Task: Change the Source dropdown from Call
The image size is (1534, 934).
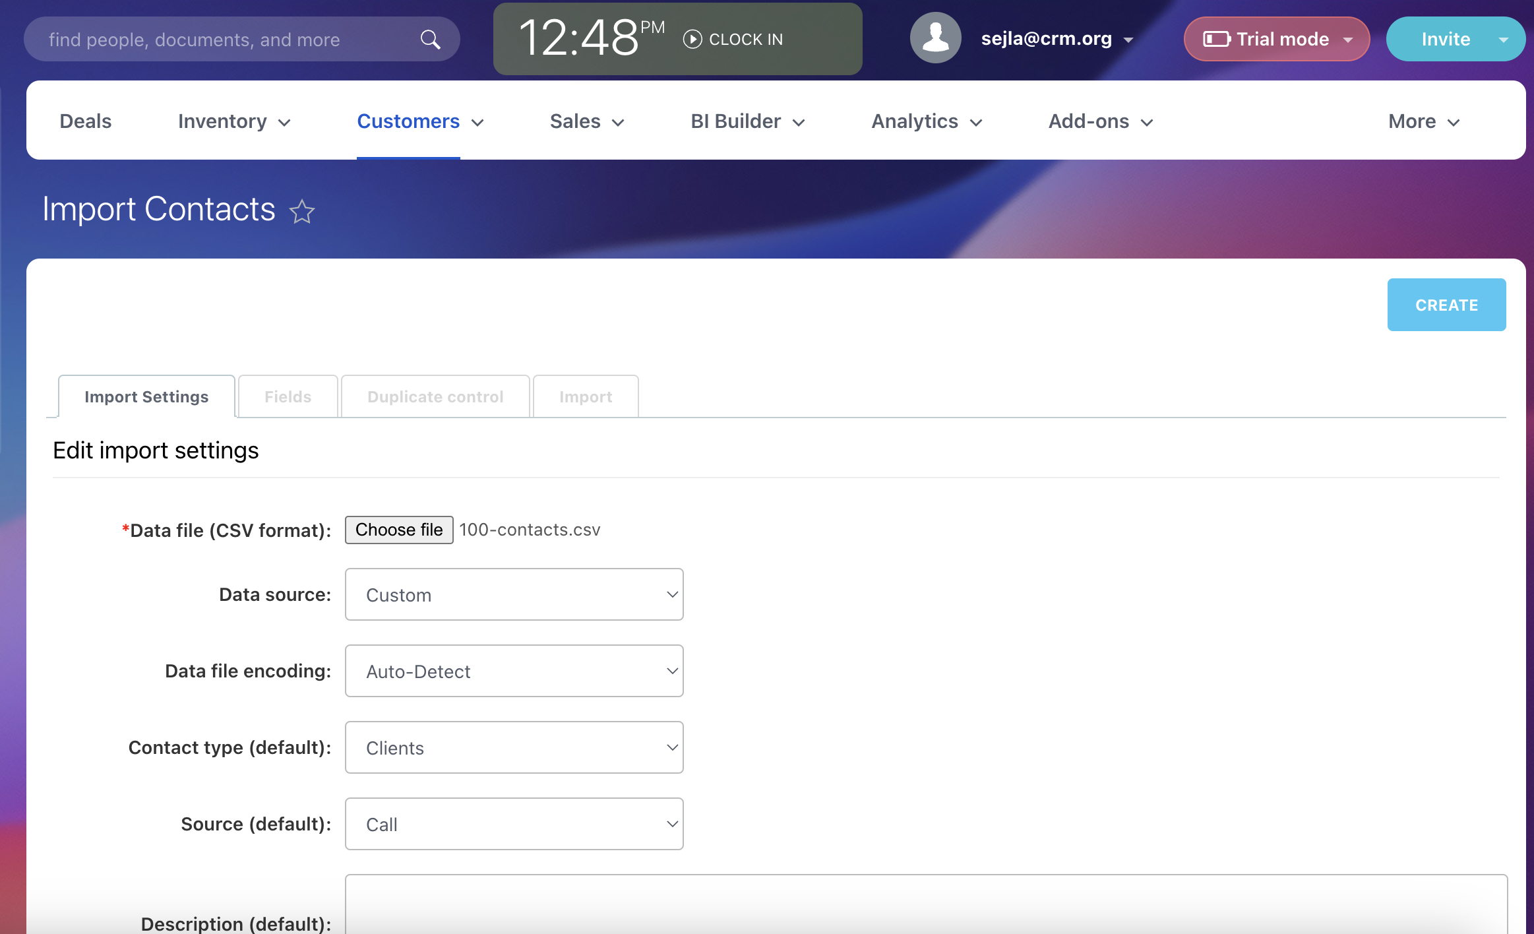Action: pos(514,824)
